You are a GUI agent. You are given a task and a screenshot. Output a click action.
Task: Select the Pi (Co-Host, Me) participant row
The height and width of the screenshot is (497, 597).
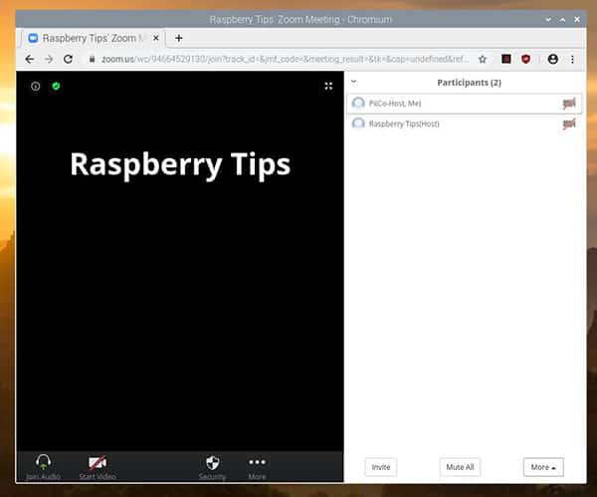[464, 104]
